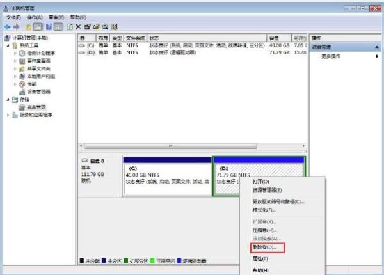Click the black X Delete toolbar icon

(78, 27)
